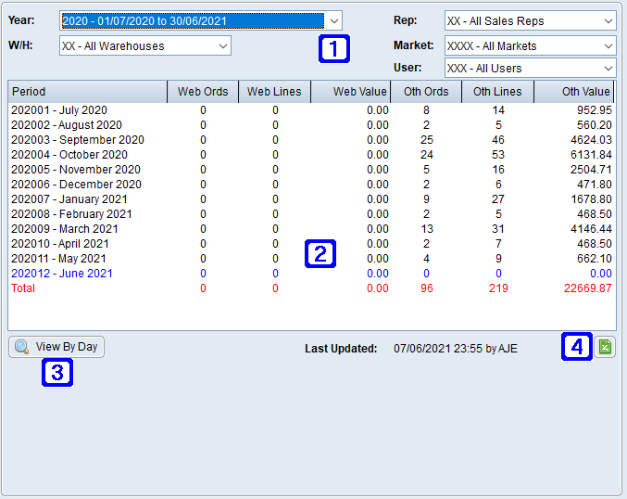
Task: Click the Web Ords column header
Action: pos(202,92)
